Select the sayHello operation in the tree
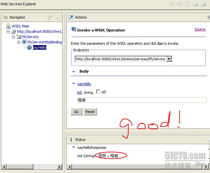This screenshot has width=210, height=173. tap(40, 47)
